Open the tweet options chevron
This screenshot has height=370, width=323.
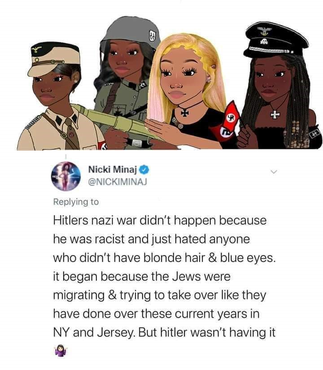tap(273, 172)
